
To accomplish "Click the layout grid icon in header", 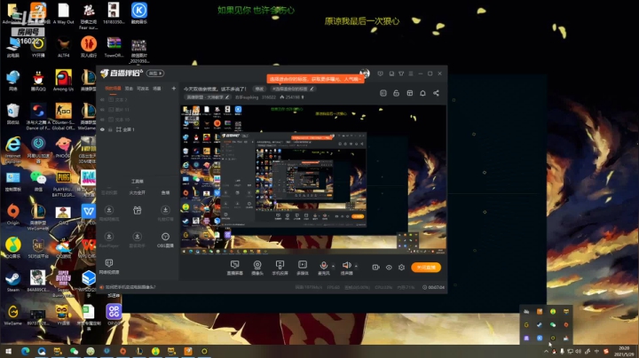I will pyautogui.click(x=409, y=93).
